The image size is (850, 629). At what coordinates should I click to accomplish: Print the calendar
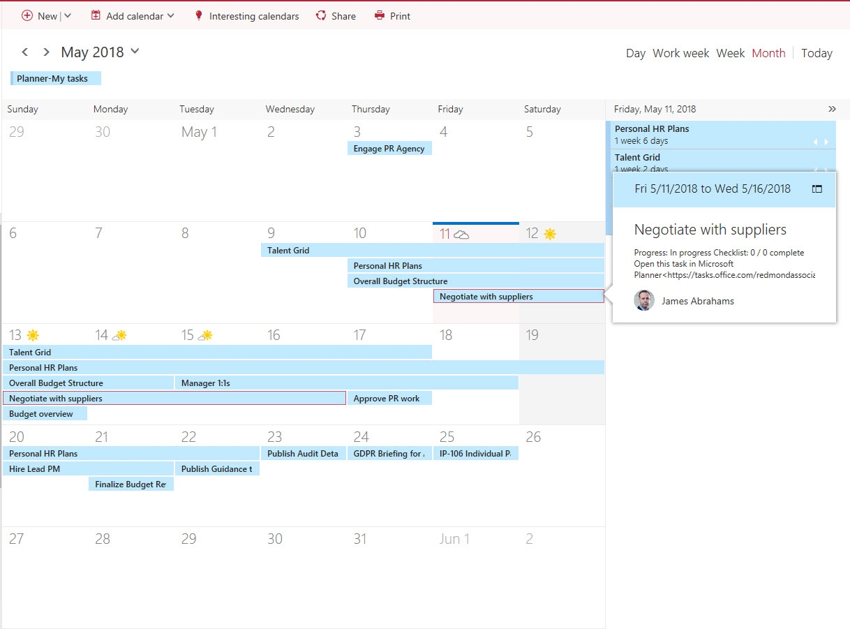click(392, 15)
